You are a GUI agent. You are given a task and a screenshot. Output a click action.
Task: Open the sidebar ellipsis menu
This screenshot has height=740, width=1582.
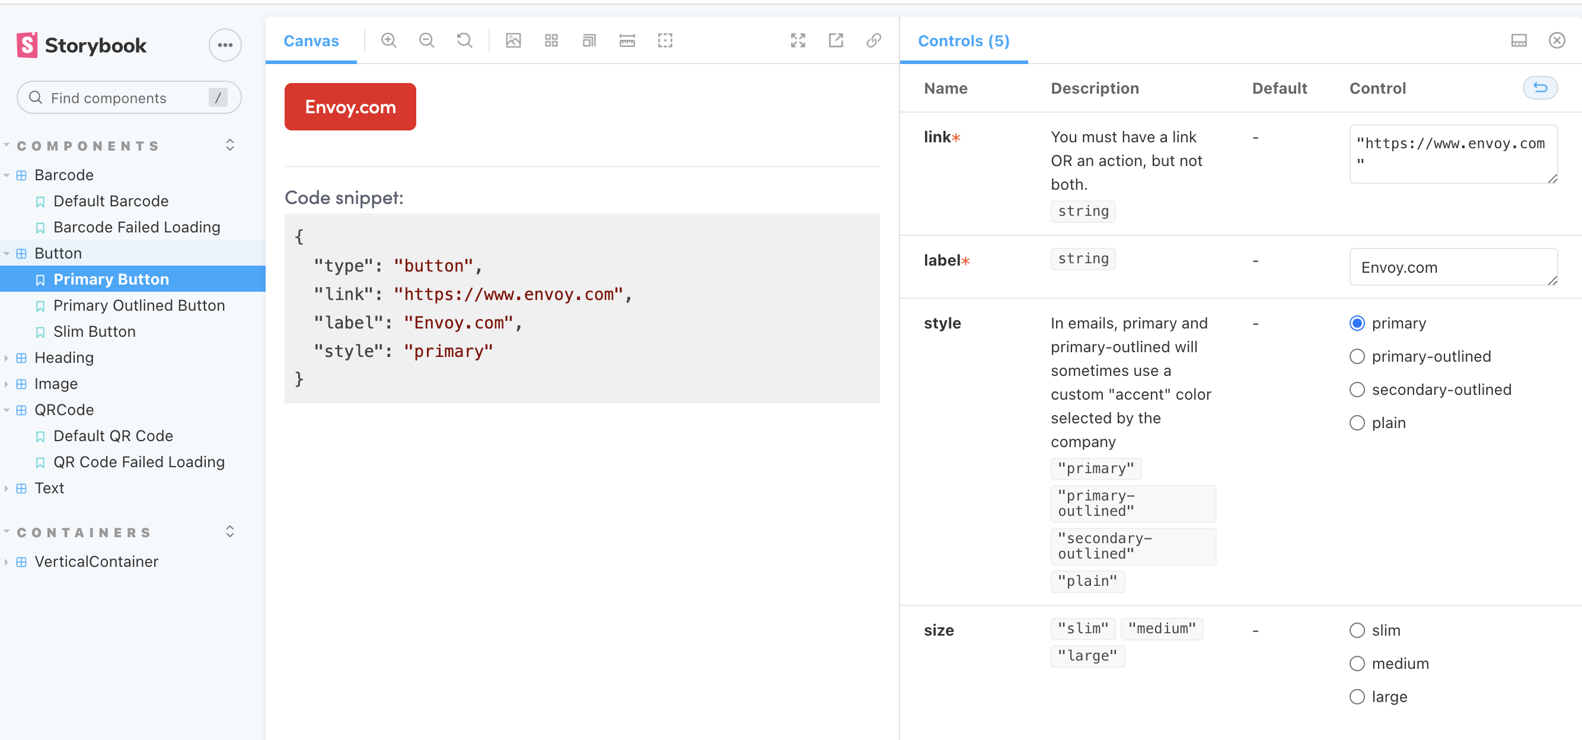tap(225, 45)
